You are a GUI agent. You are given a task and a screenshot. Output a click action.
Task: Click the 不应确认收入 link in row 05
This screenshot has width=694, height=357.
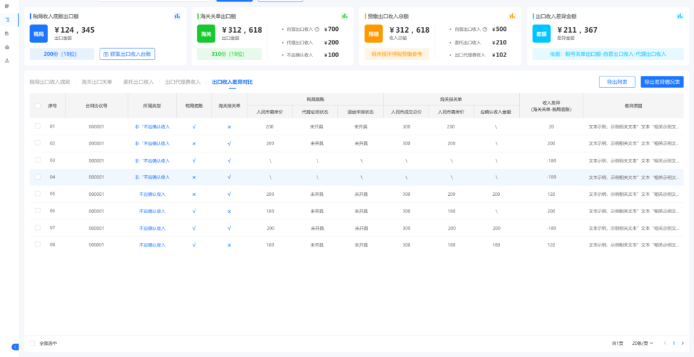pos(152,194)
